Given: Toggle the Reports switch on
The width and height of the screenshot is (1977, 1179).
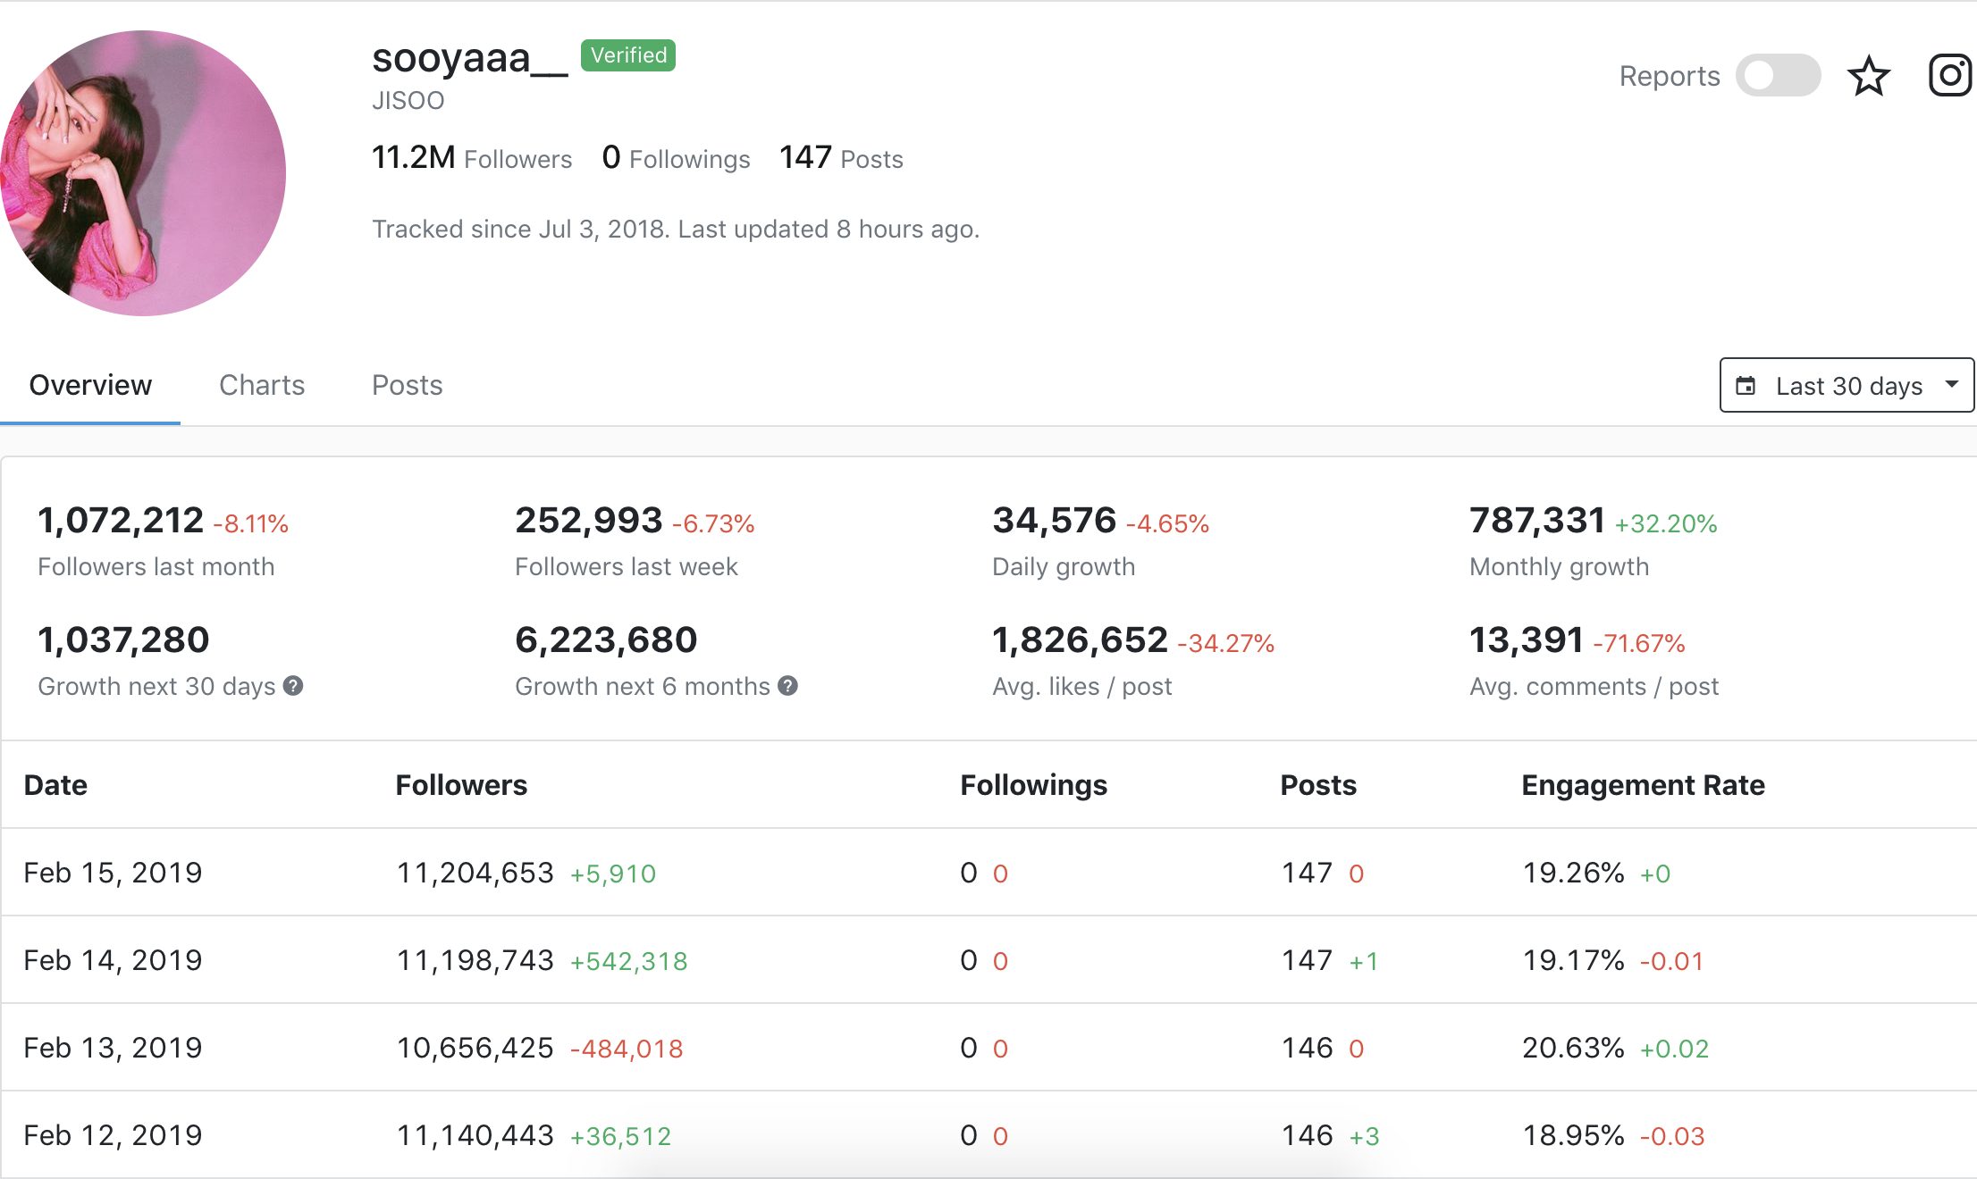Looking at the screenshot, I should [1778, 76].
